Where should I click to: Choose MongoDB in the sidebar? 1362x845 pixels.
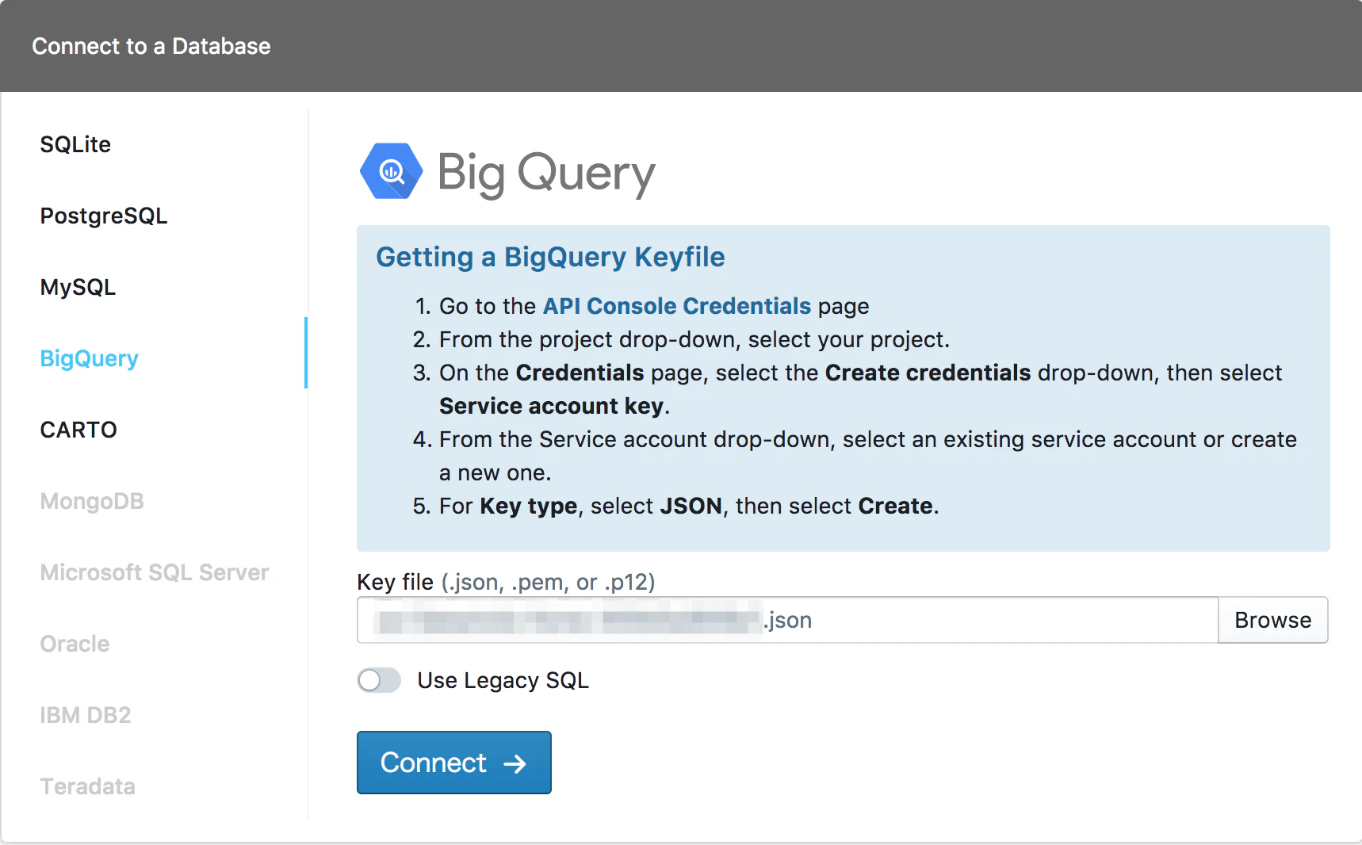coord(92,501)
